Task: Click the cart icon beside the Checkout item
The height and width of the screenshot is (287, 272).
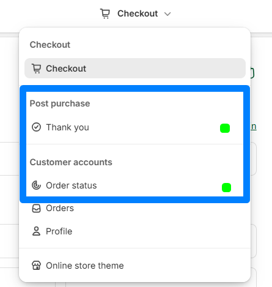Action: pos(37,69)
